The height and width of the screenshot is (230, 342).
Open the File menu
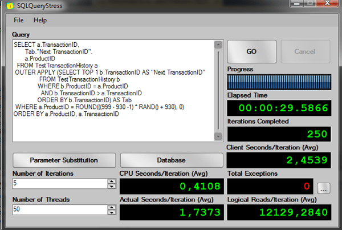tap(19, 20)
